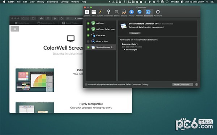The height and width of the screenshot is (135, 217).
Task: Click the flame icon in Safari toolbar
Action: tap(55, 18)
